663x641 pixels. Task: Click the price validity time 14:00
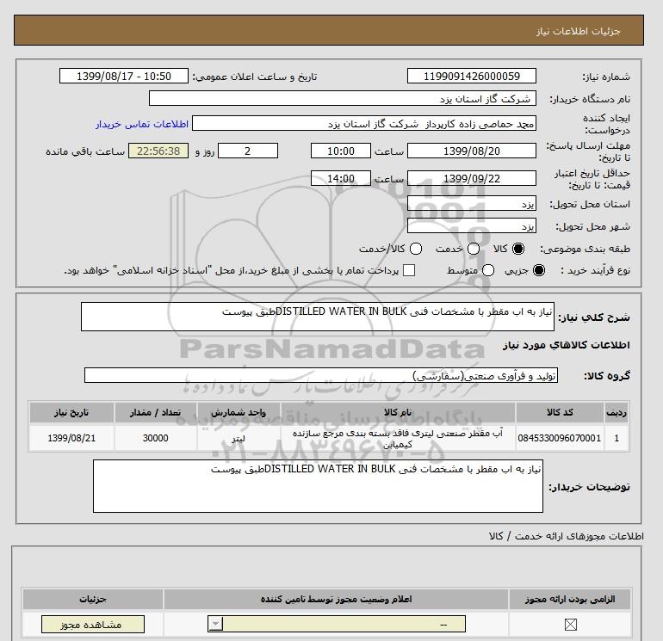[341, 178]
